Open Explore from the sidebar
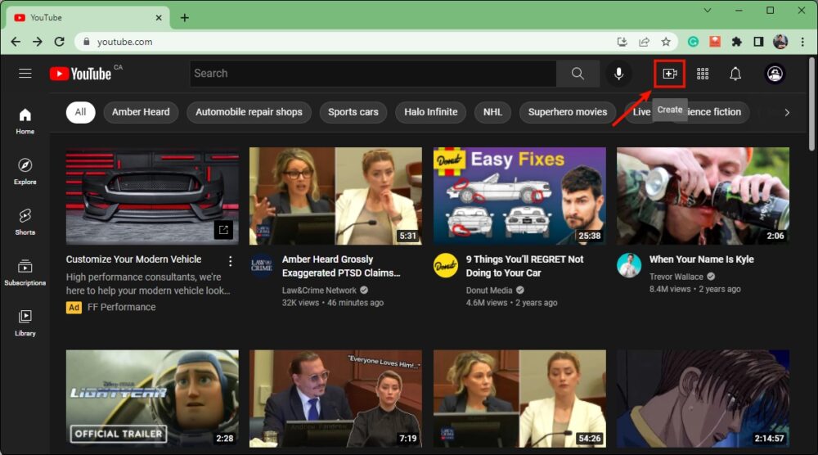Screen dimensions: 818x455 click(25, 170)
